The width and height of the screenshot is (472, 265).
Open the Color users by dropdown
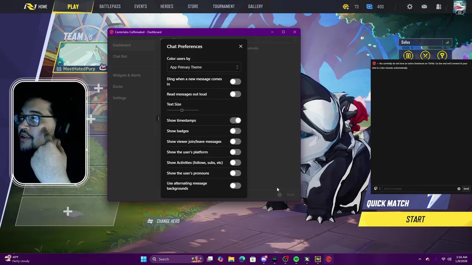coord(204,67)
